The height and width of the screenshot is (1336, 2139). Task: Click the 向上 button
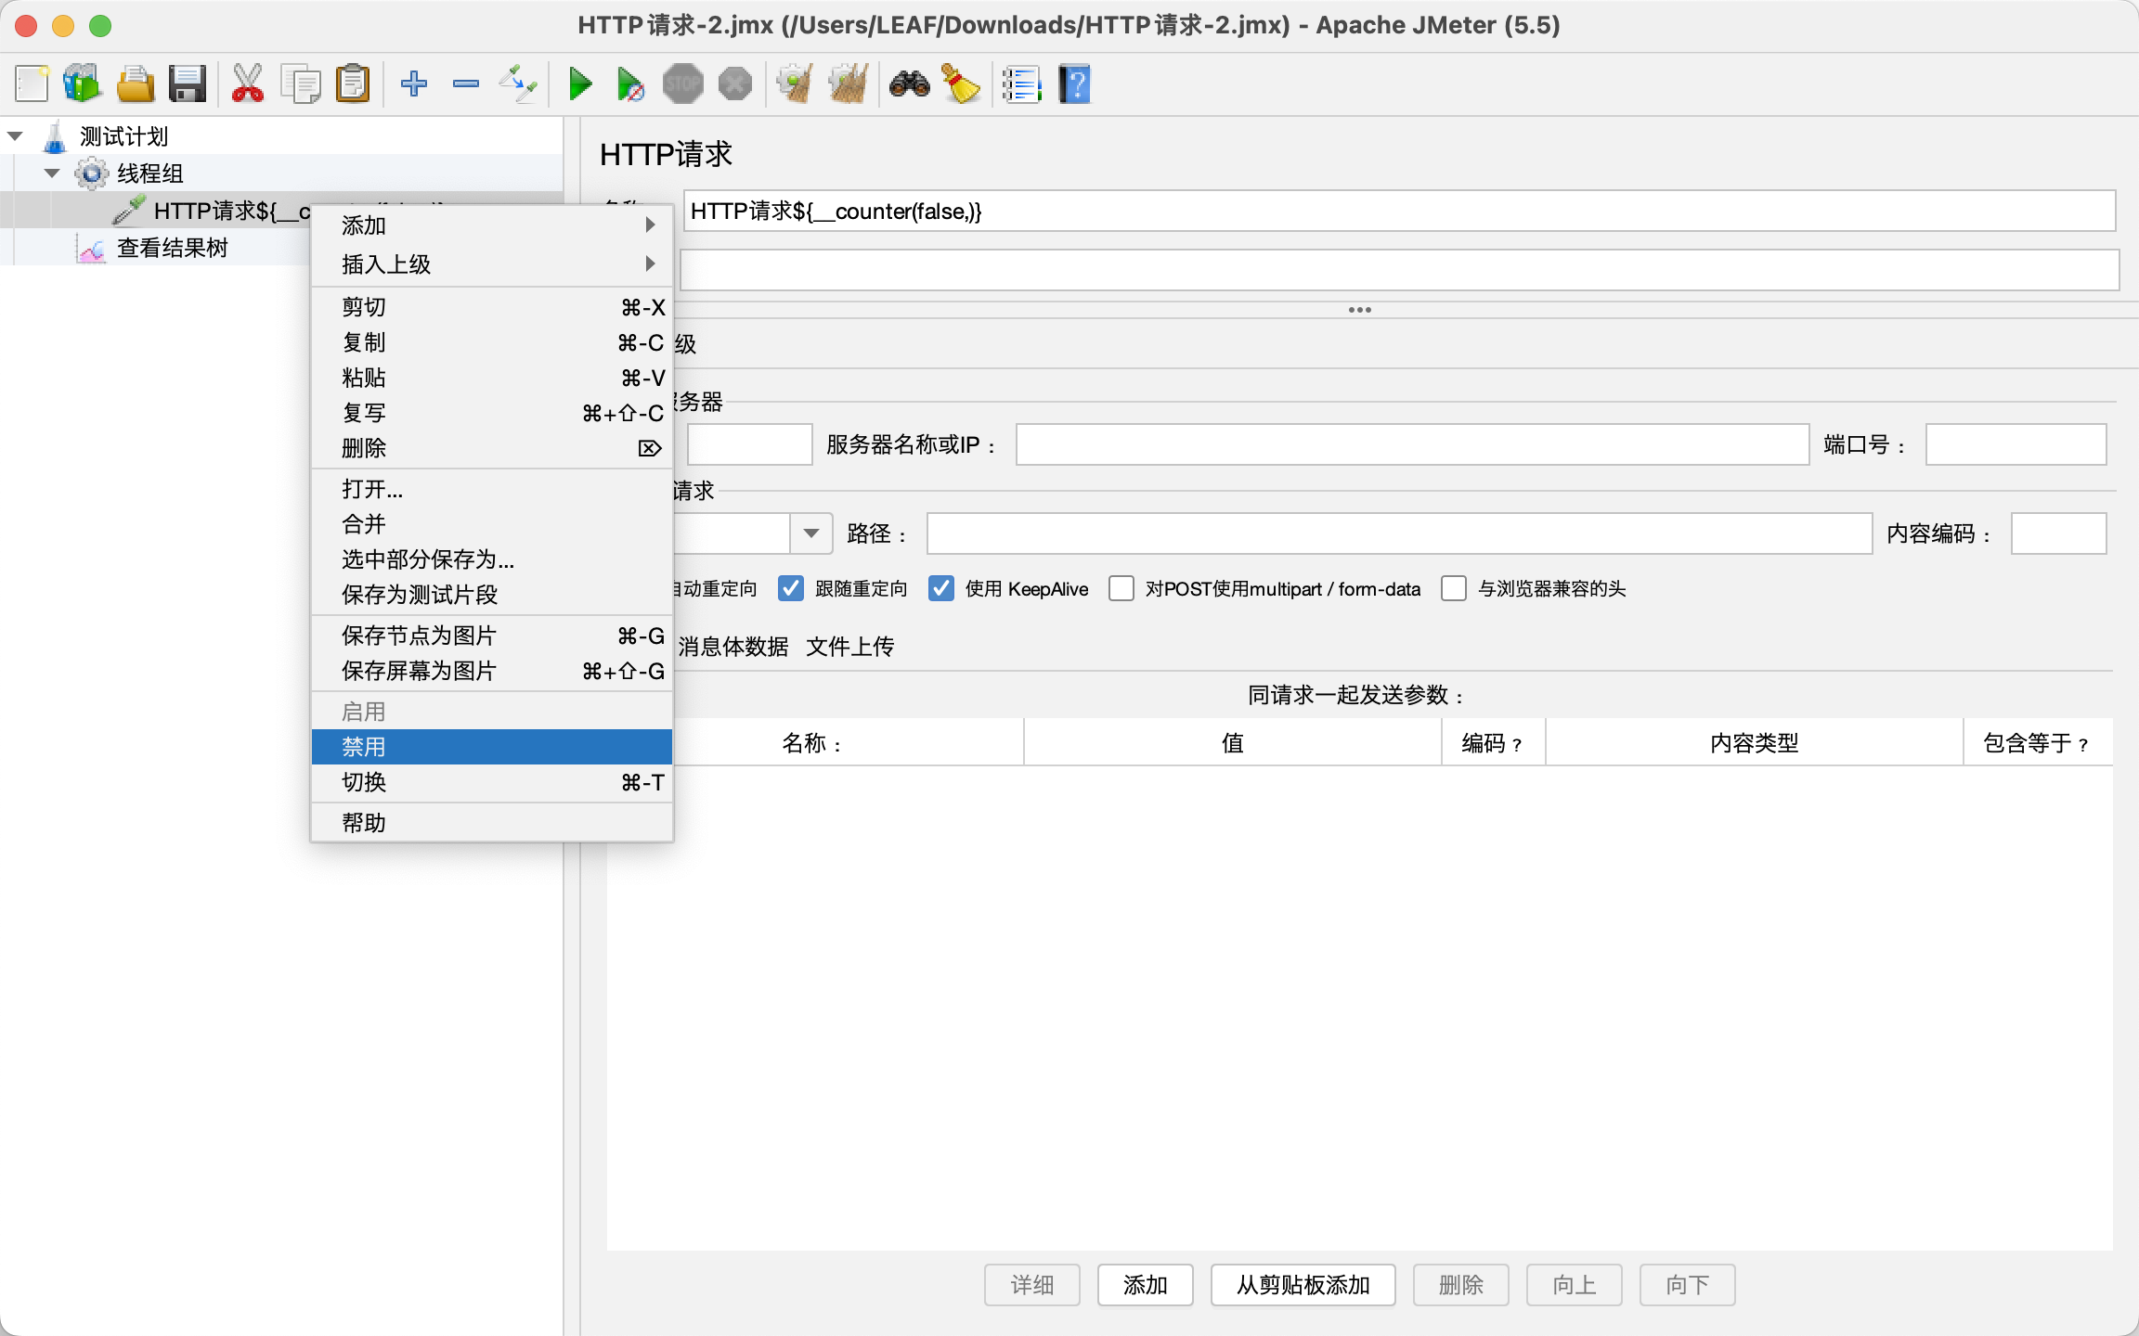(1574, 1285)
